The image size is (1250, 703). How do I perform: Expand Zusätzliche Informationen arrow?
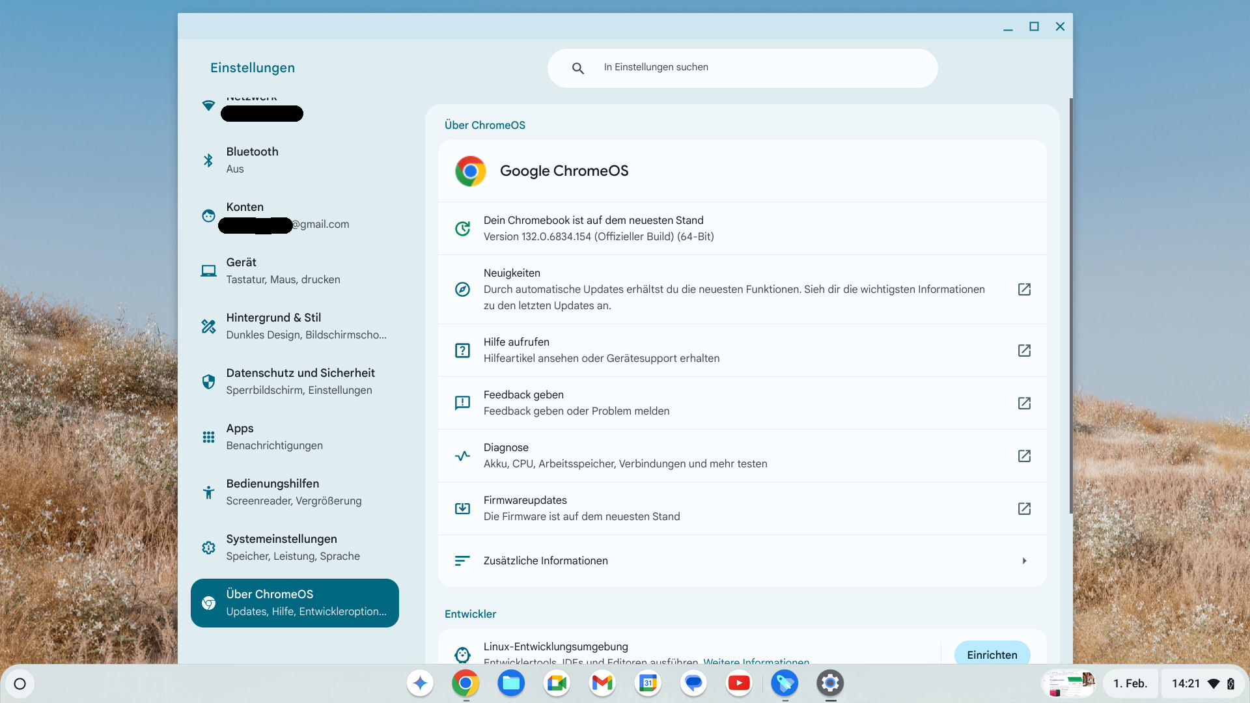[1024, 560]
